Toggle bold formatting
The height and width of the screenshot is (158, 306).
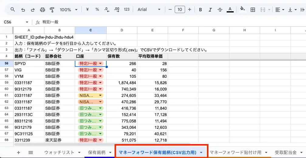(x=201, y=9)
